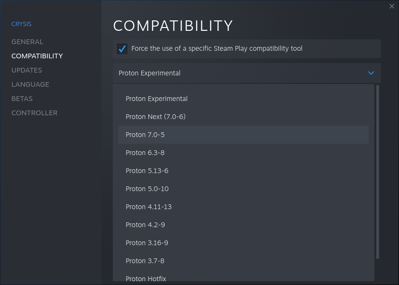Pick Proton 7.0-5 from the list
399x285 pixels.
pos(145,135)
